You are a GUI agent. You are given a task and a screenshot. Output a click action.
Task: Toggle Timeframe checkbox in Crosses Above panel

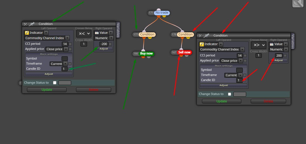click(245, 75)
